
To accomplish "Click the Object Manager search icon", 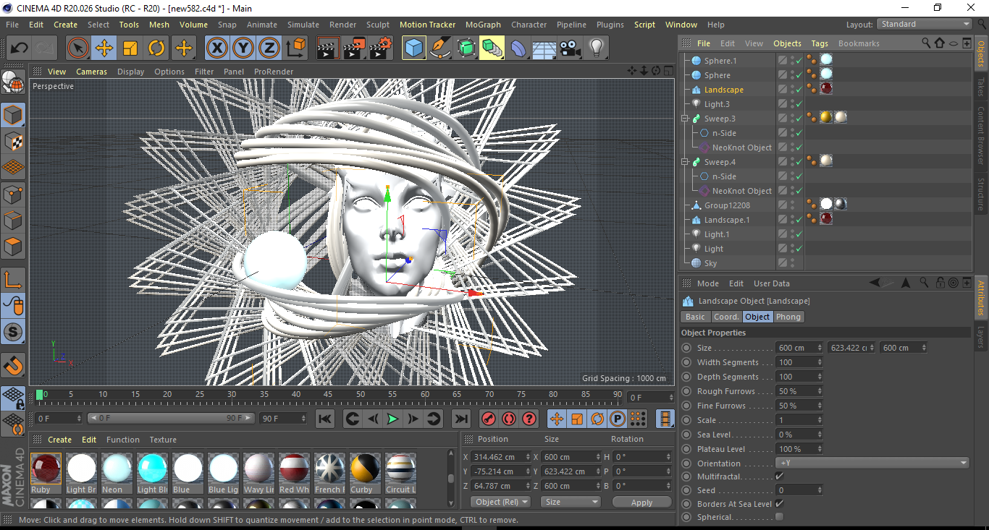I will (926, 43).
